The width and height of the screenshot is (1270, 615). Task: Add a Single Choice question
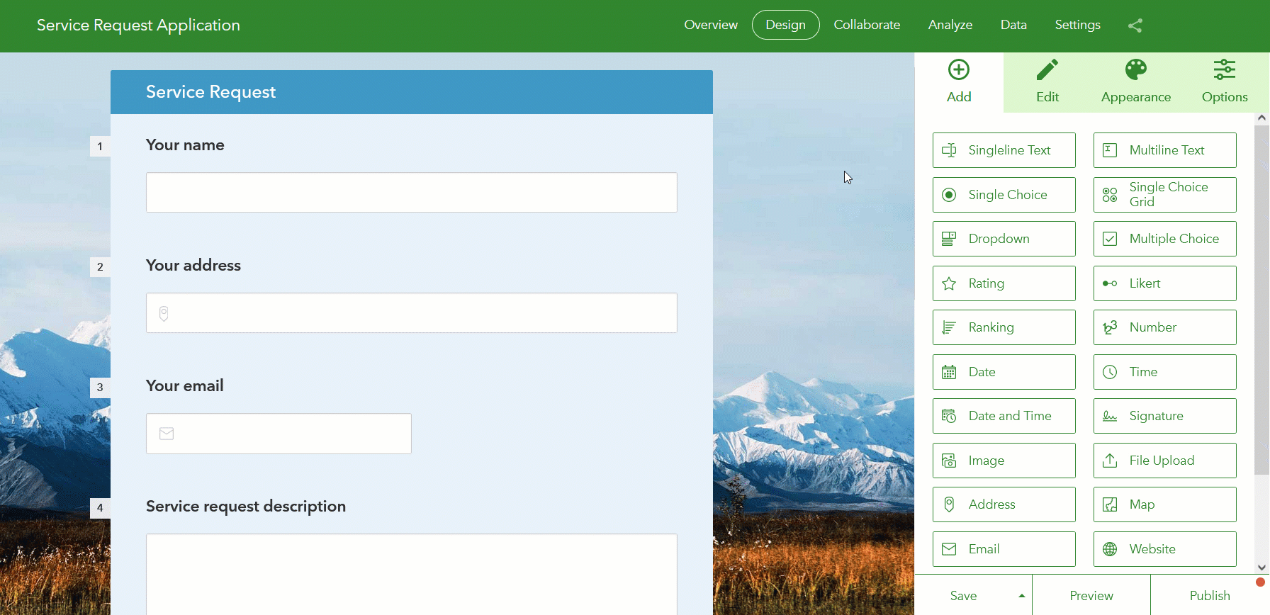tap(1004, 195)
